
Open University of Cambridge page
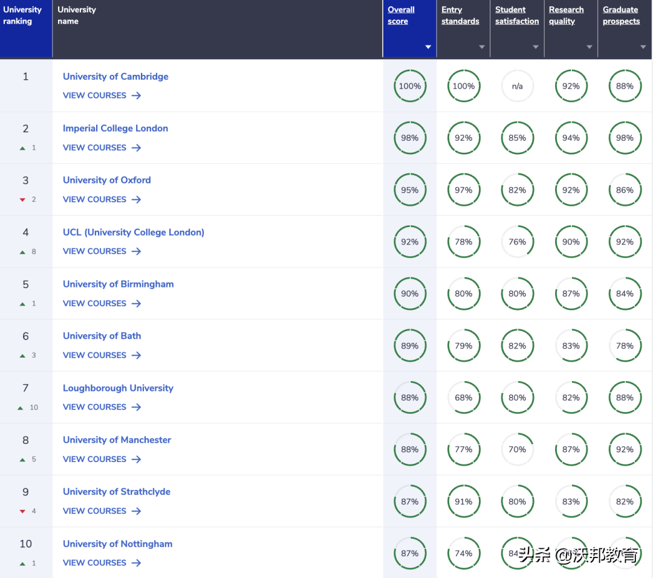pos(115,77)
